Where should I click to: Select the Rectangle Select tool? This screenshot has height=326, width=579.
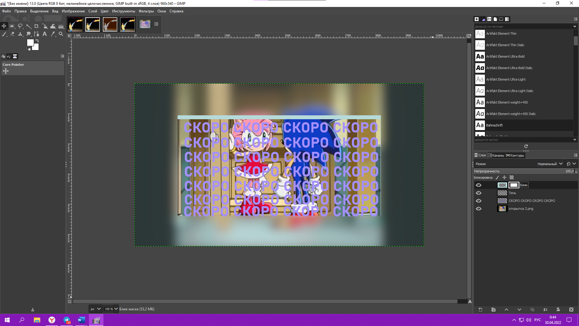12,26
